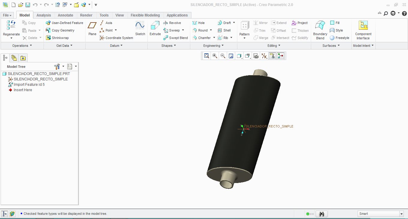Open the Flexible Modeling tab
408x219 pixels.
pyautogui.click(x=145, y=15)
